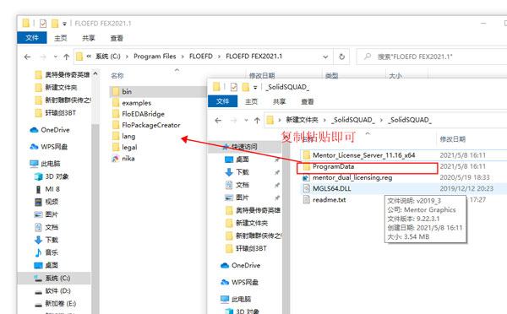Image resolution: width=507 pixels, height=314 pixels.
Task: Select the FloEDABridge folder
Action: click(x=143, y=114)
